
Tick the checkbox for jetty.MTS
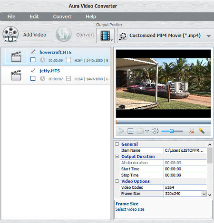click(x=33, y=78)
